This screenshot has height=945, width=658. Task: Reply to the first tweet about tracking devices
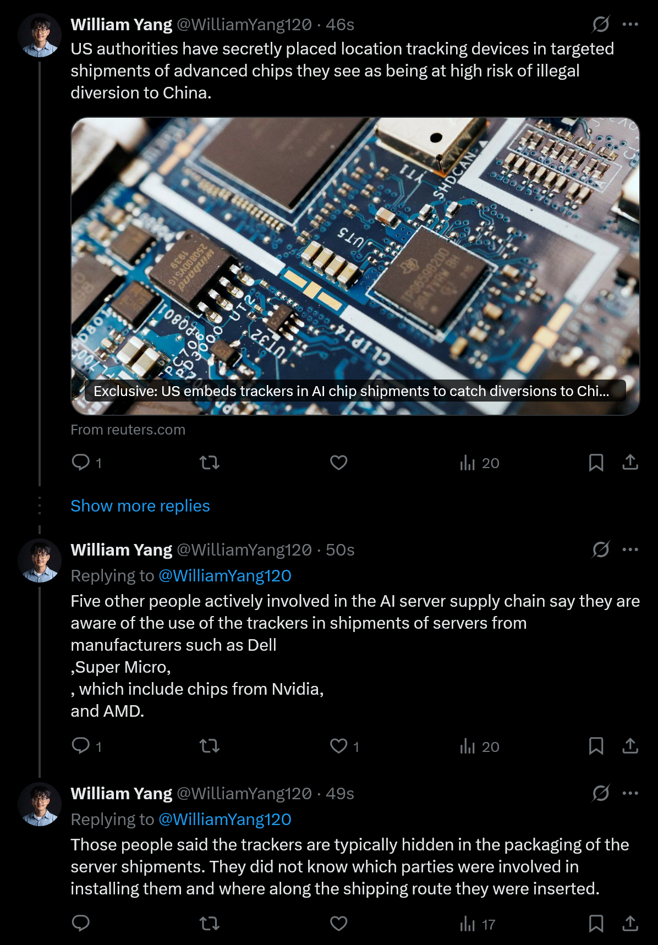point(86,463)
